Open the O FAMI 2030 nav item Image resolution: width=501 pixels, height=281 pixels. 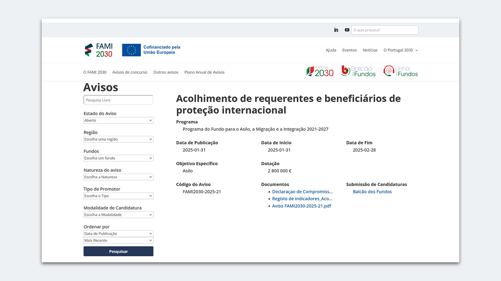(x=95, y=72)
